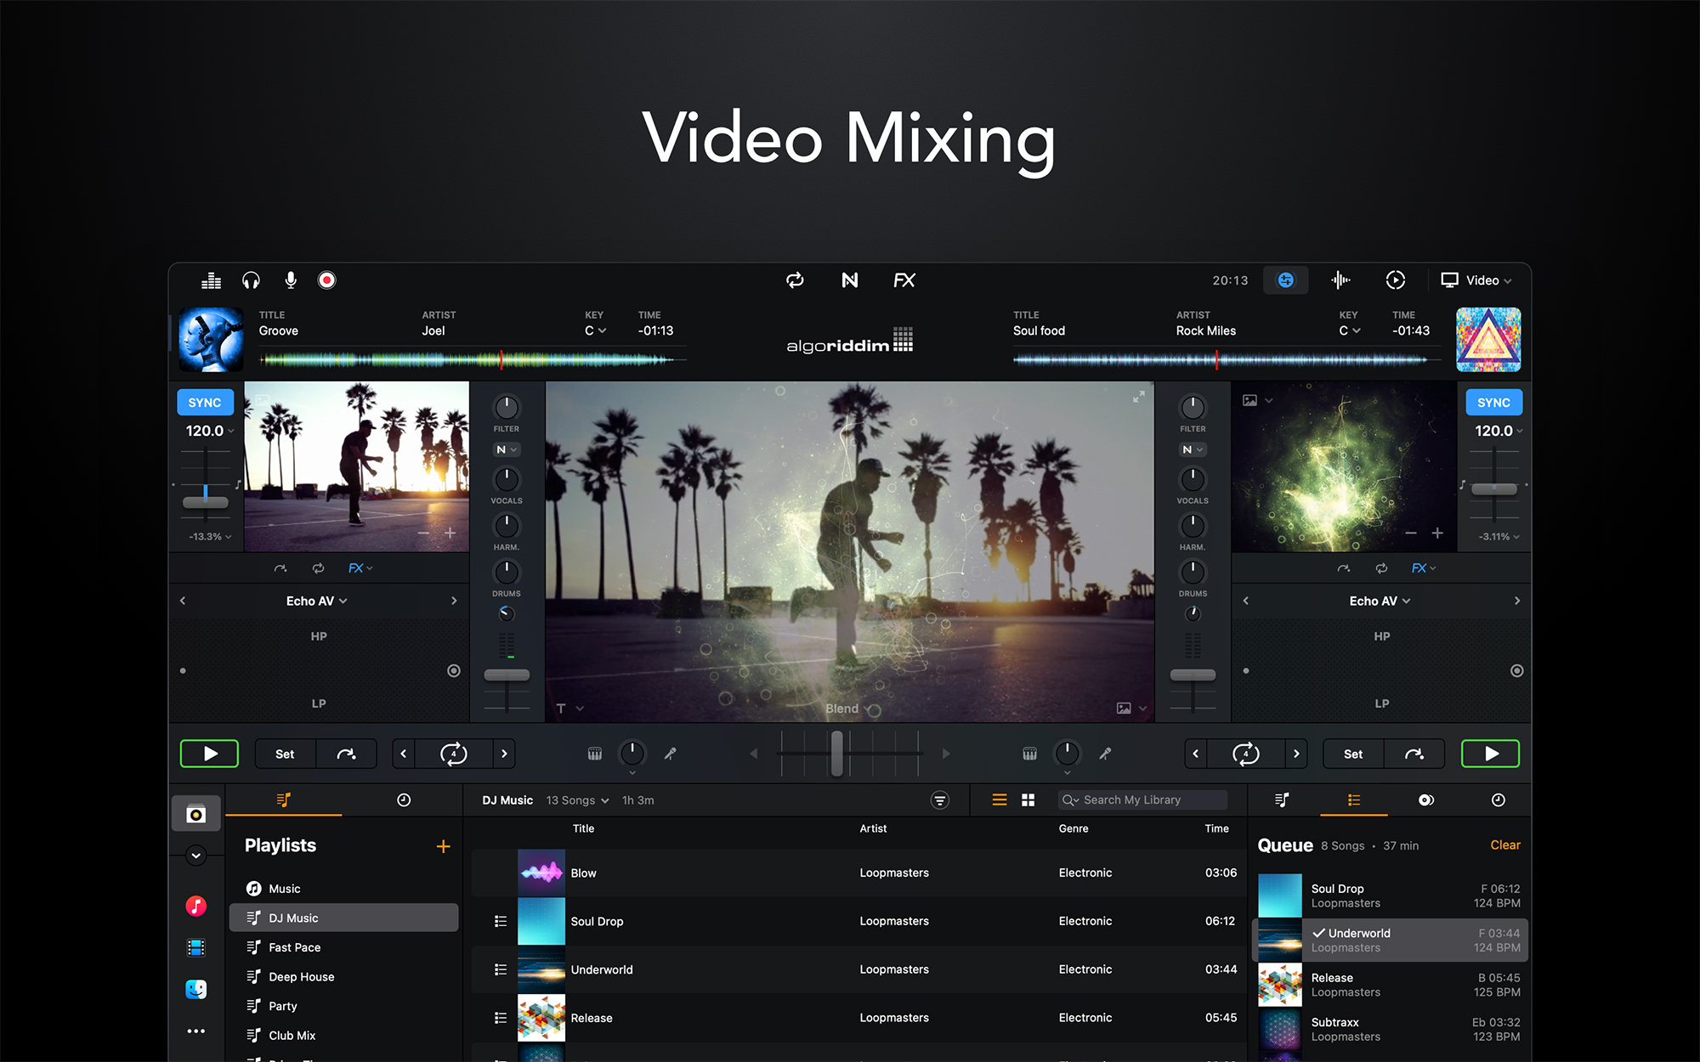Clear the Queue list

(x=1504, y=845)
